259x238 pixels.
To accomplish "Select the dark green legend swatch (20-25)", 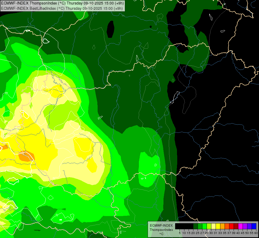I will coord(196,226).
